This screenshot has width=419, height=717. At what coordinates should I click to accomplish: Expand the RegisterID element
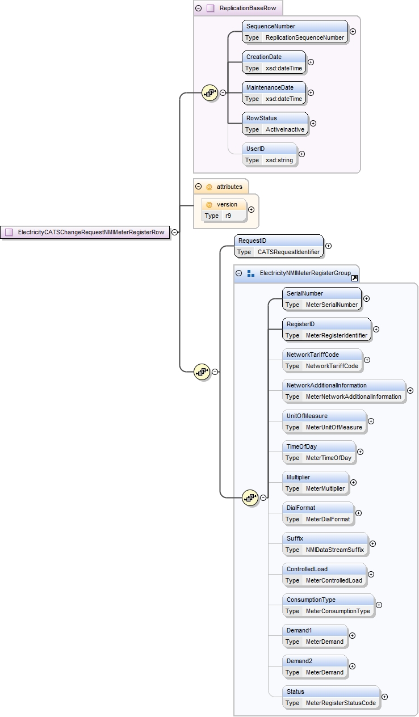[376, 330]
